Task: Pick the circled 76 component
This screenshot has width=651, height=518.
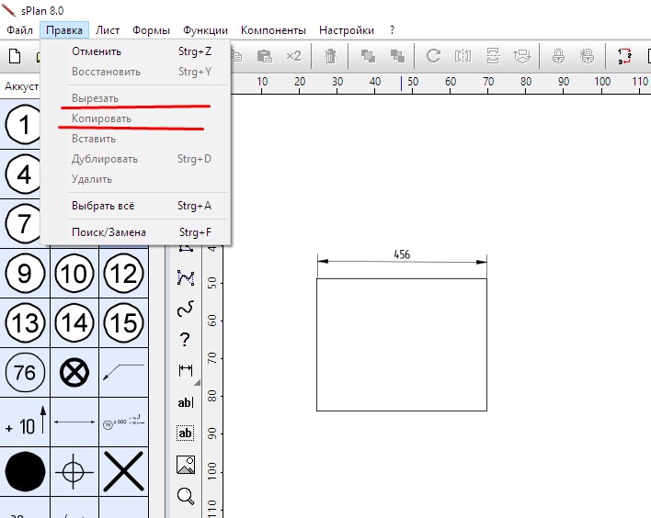Action: pyautogui.click(x=25, y=373)
